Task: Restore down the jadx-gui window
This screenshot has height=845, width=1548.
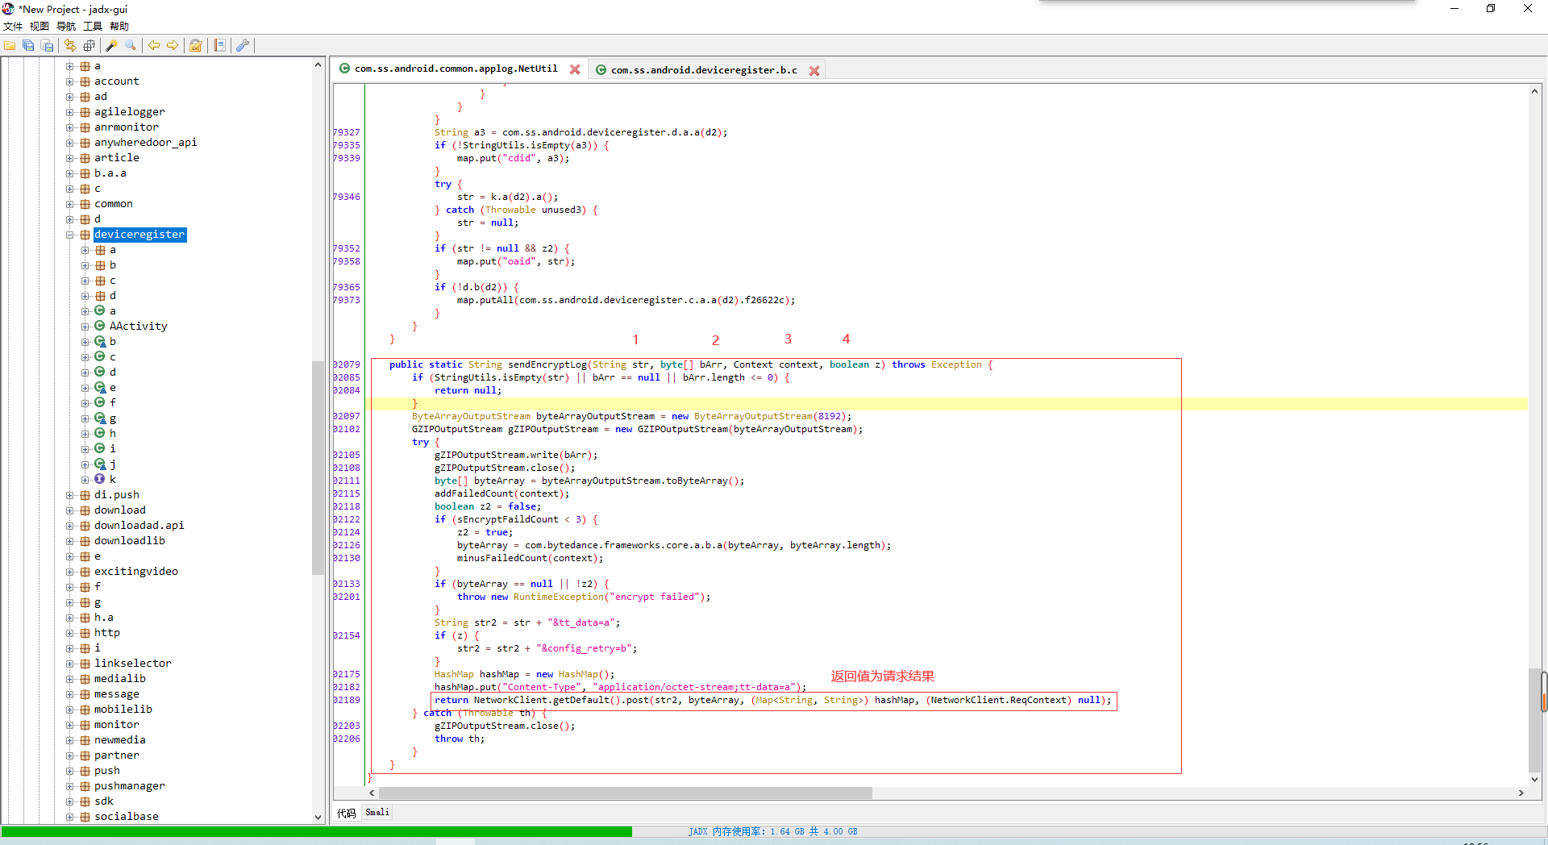Action: (1491, 9)
